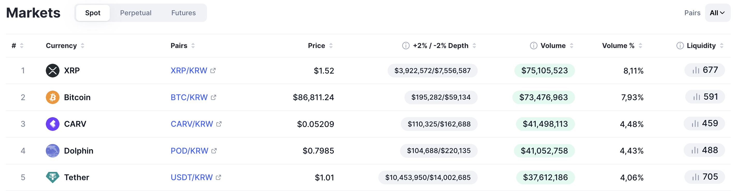Open the Pairs All dropdown
Viewport: 738px width, 191px height.
tap(717, 13)
